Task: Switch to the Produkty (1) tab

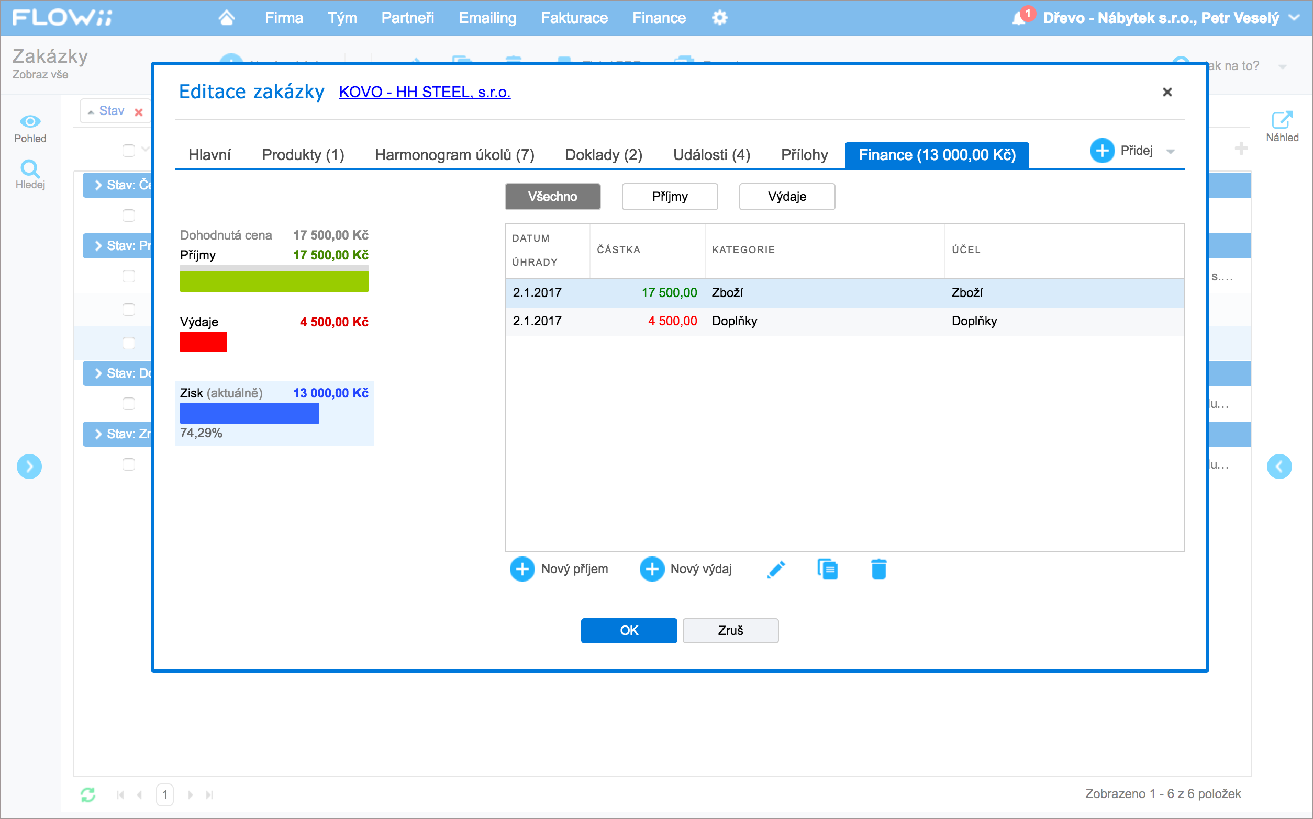Action: (303, 155)
